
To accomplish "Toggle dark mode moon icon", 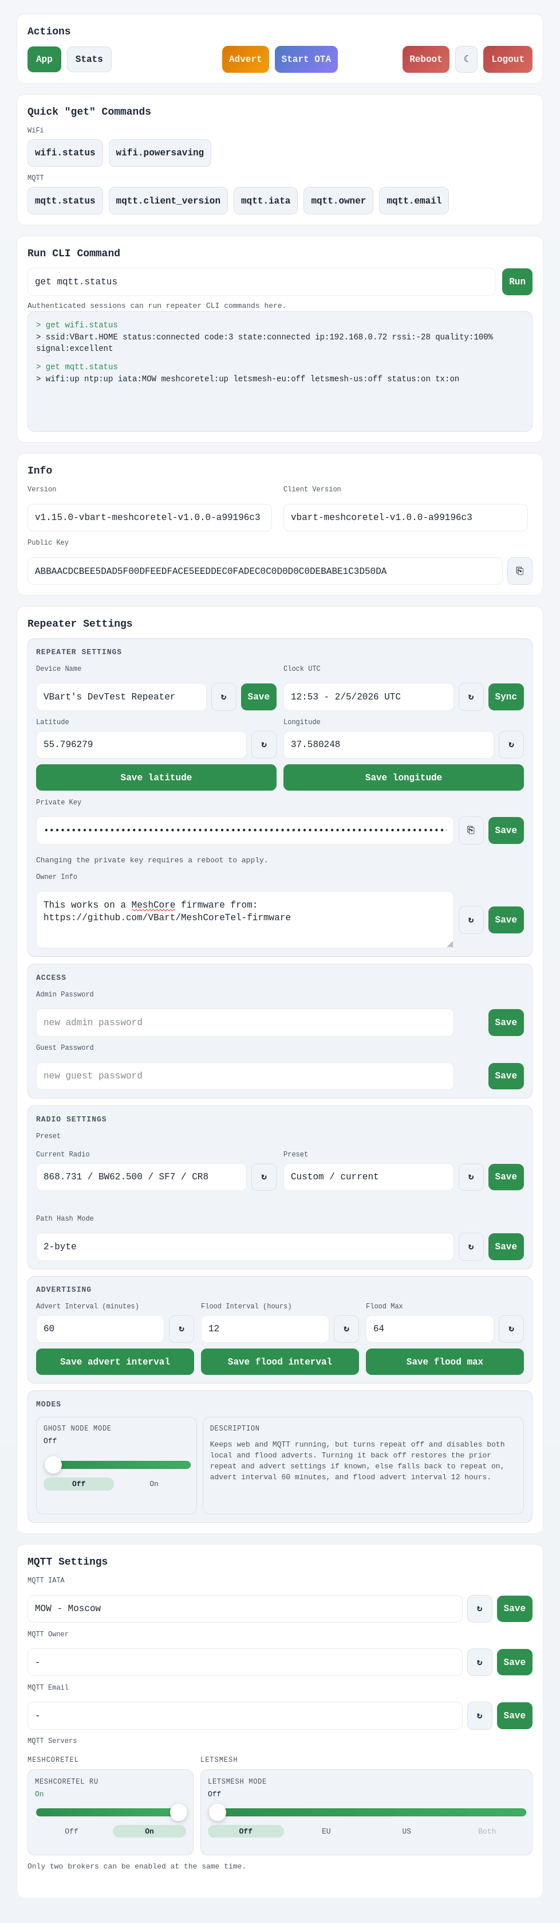I will (x=466, y=59).
